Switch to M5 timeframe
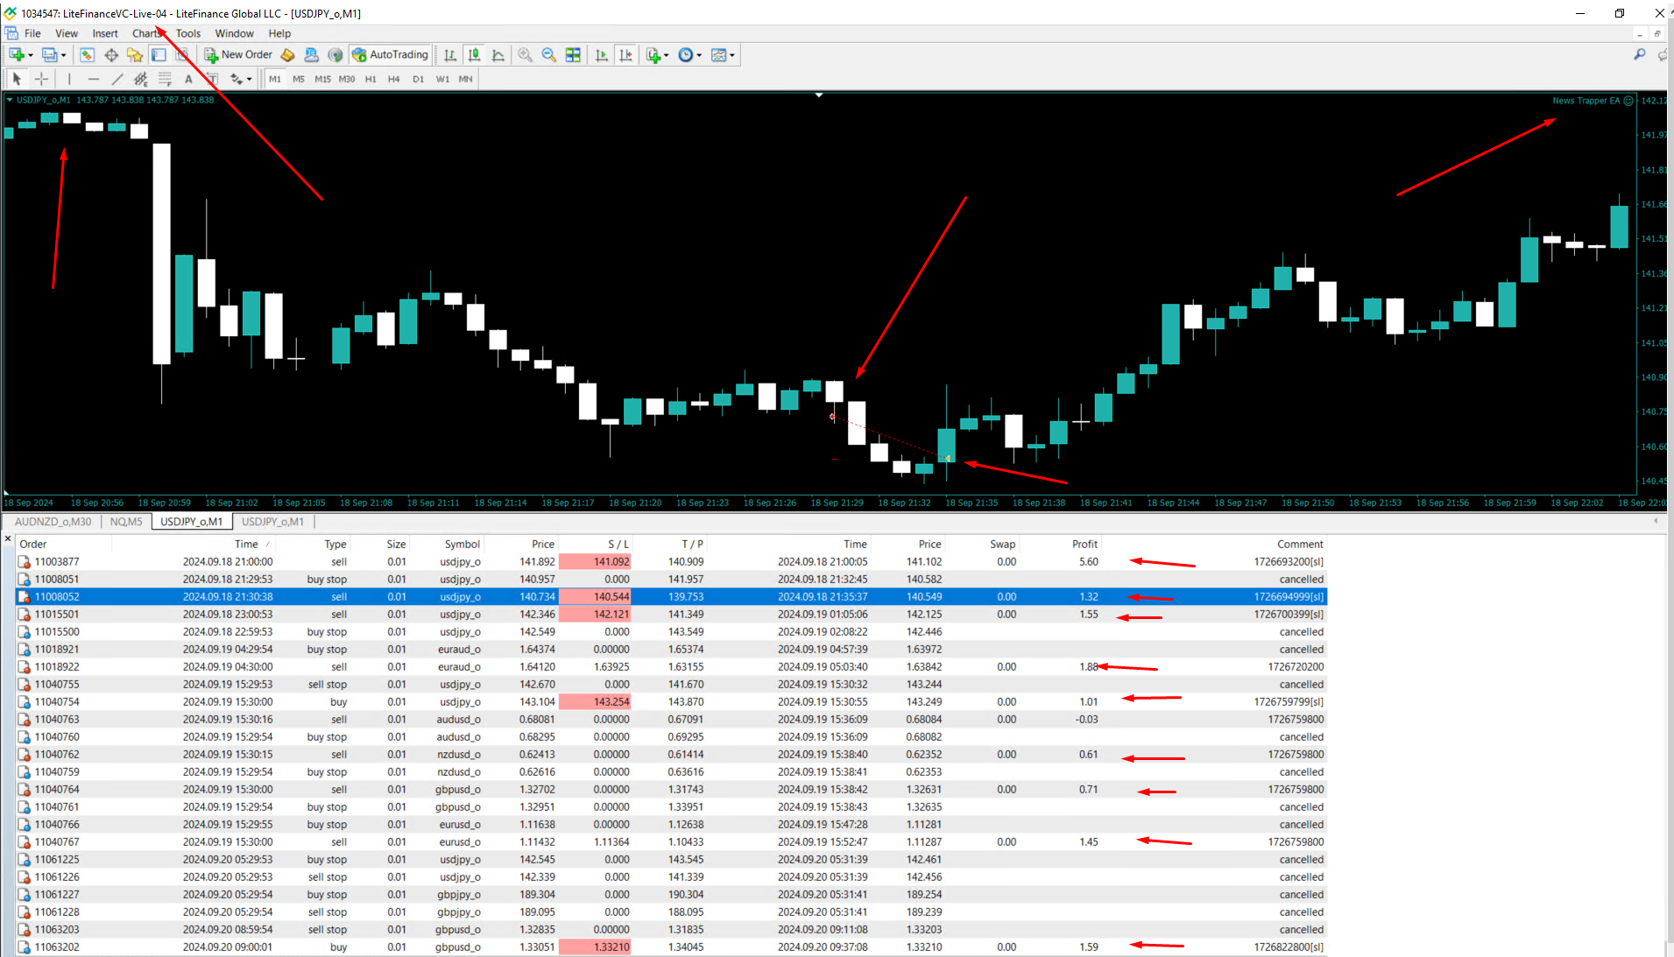Screen dimensions: 1674x957 click(x=299, y=79)
